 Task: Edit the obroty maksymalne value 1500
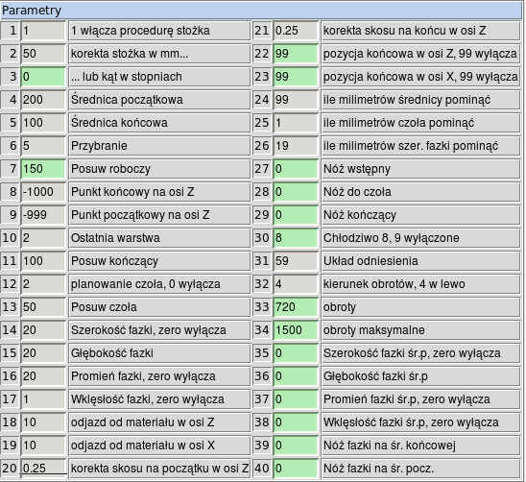coord(296,330)
